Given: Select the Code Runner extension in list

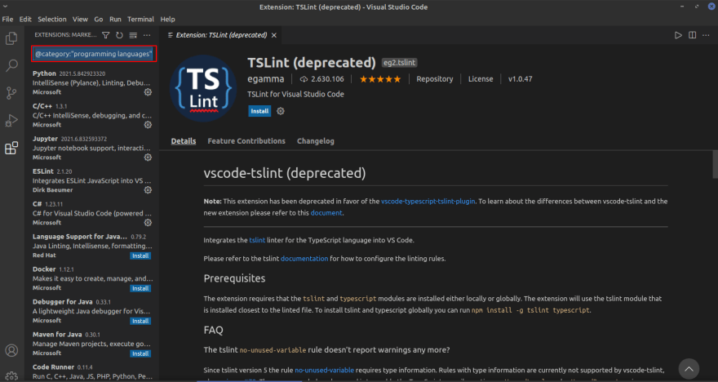Looking at the screenshot, I should (x=92, y=372).
